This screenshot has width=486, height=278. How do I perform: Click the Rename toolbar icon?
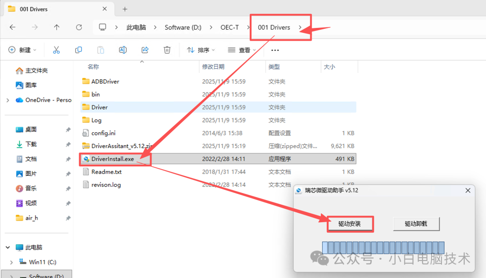(123, 50)
